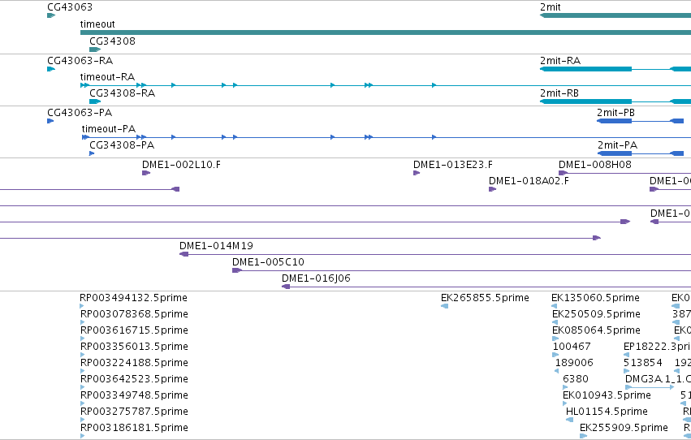
Task: Click the timeout-PA label
Action: tap(109, 129)
